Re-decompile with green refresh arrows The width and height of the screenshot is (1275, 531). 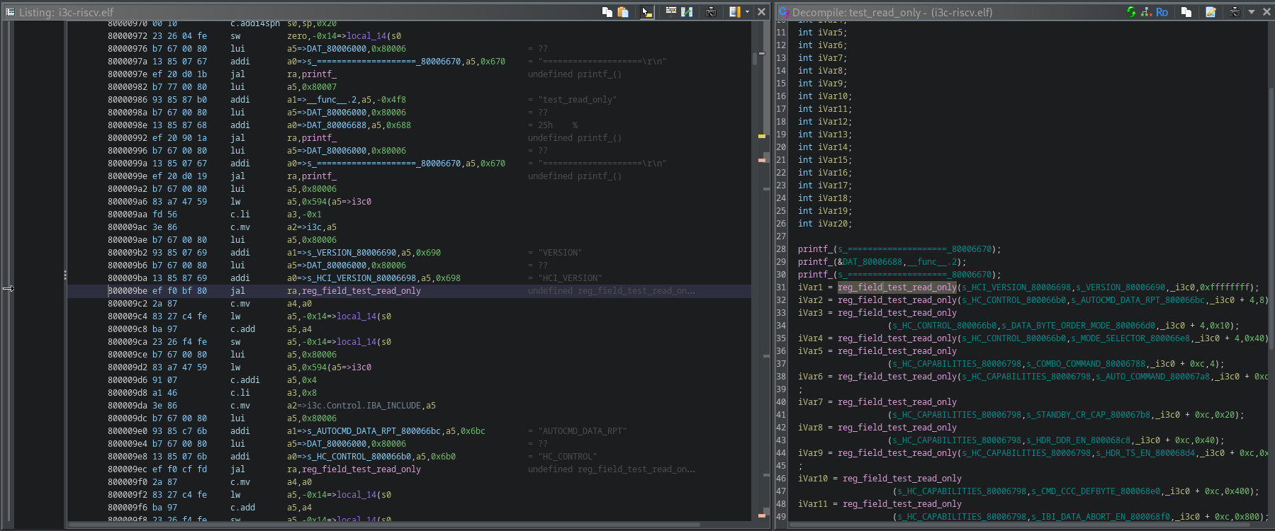click(x=1131, y=11)
